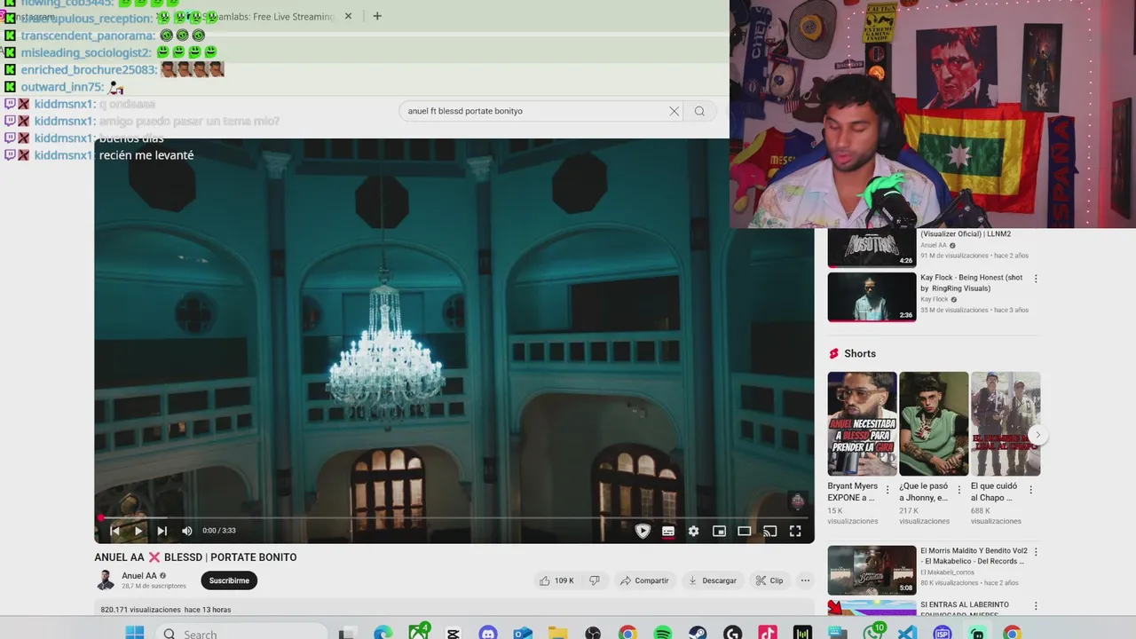Play the Portate Bonito video

click(x=138, y=531)
